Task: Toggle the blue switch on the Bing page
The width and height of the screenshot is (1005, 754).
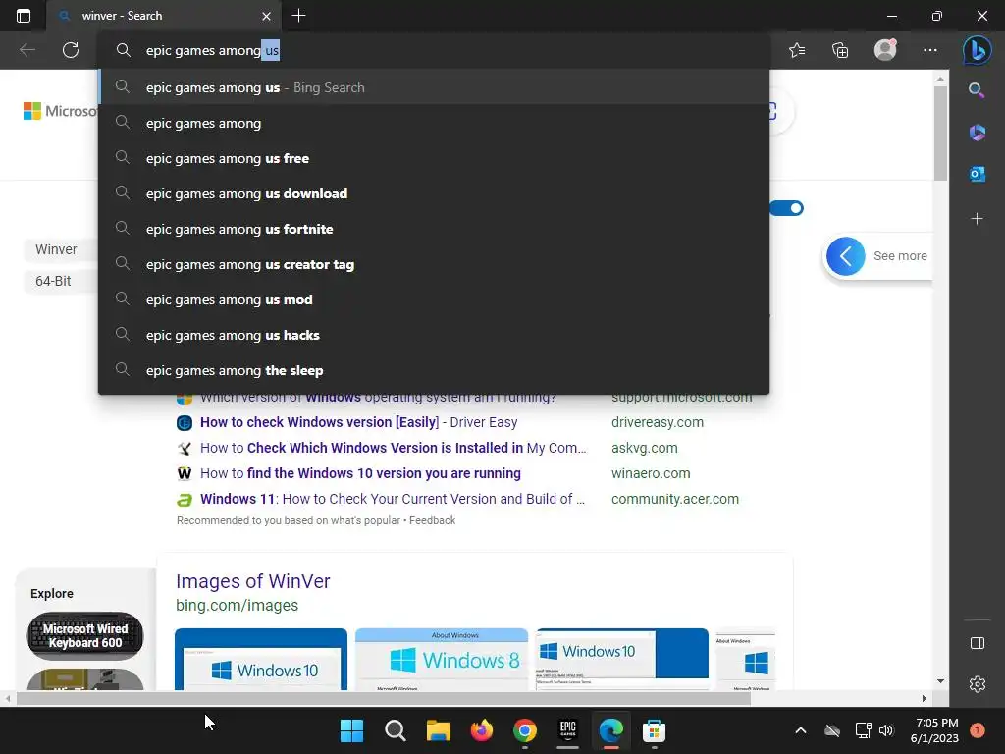Action: 787,208
